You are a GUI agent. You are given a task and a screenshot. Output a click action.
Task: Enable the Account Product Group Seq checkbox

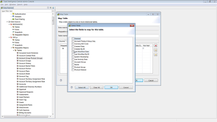pos(73,41)
